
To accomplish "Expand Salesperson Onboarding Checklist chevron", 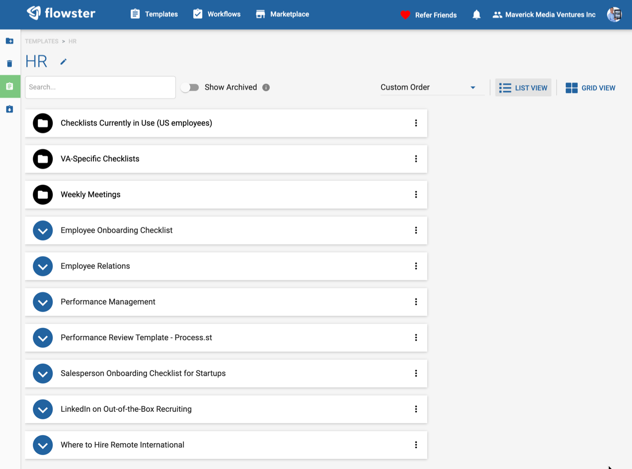I will [43, 374].
